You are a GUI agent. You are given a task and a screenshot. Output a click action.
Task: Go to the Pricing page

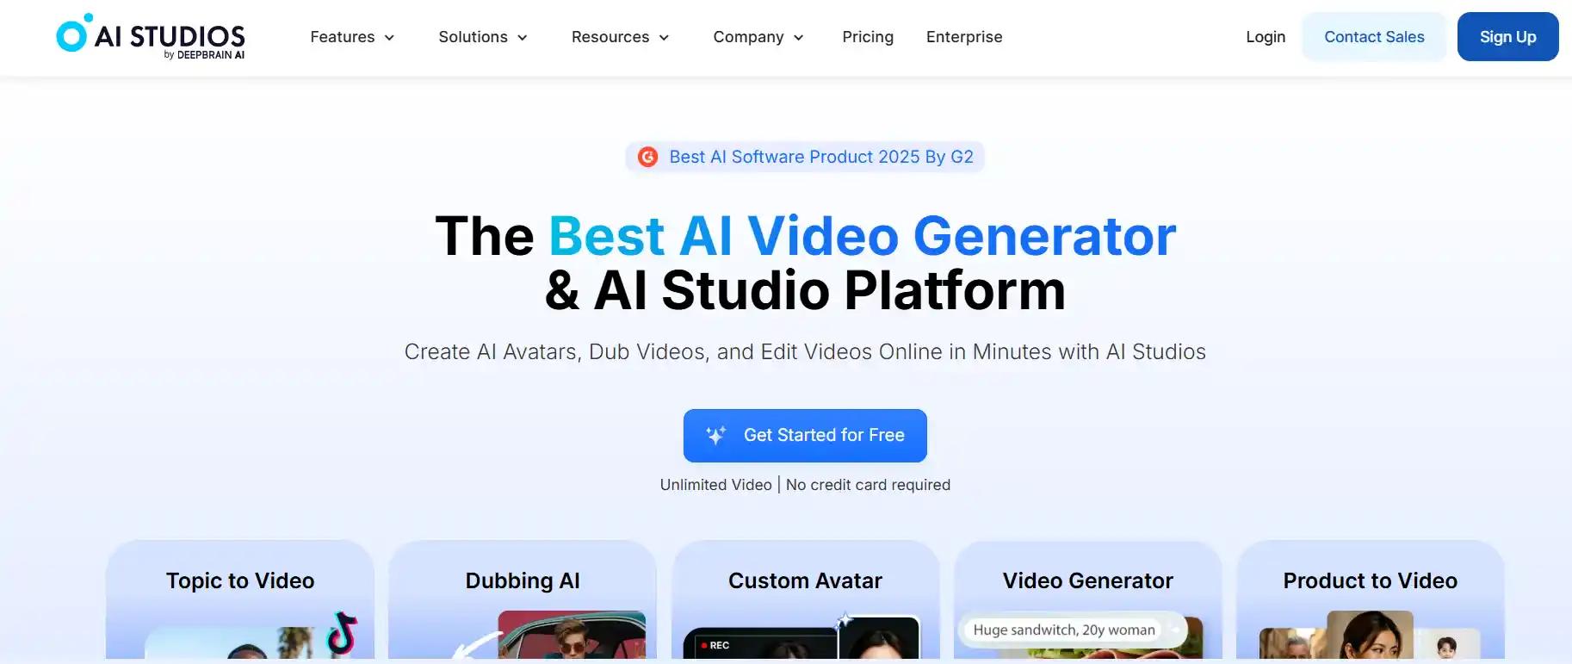point(868,37)
